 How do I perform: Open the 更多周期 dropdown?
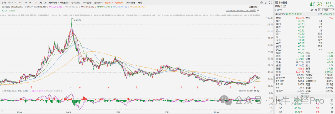(x=54, y=2)
